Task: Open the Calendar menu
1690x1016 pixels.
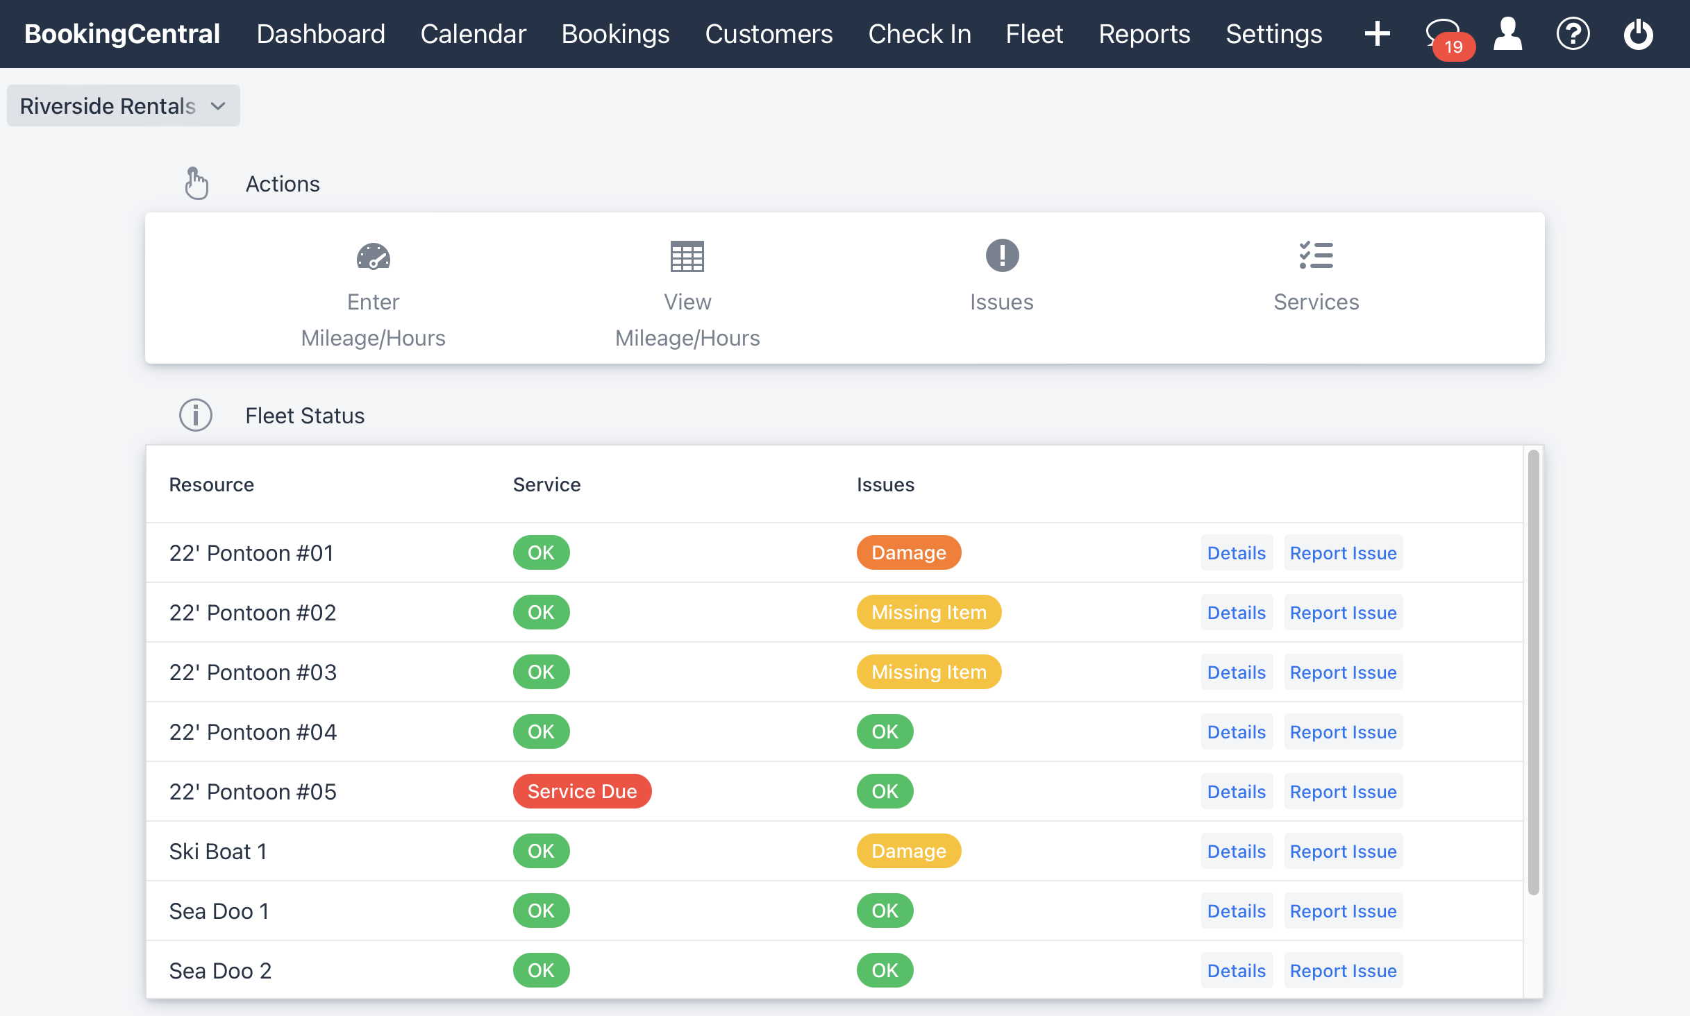Action: tap(474, 34)
